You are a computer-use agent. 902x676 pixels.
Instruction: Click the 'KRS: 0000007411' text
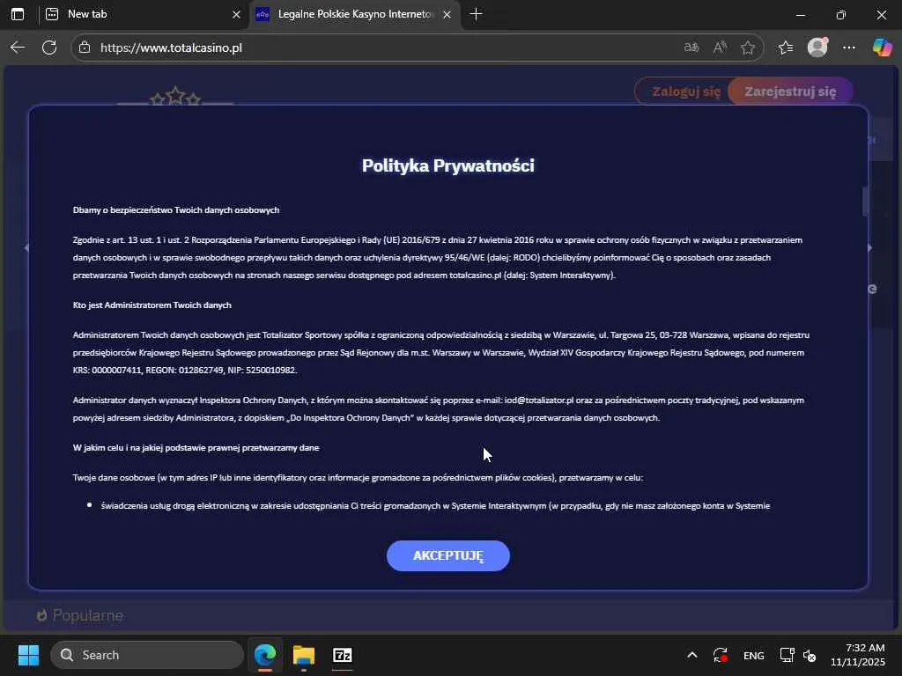pyautogui.click(x=107, y=371)
